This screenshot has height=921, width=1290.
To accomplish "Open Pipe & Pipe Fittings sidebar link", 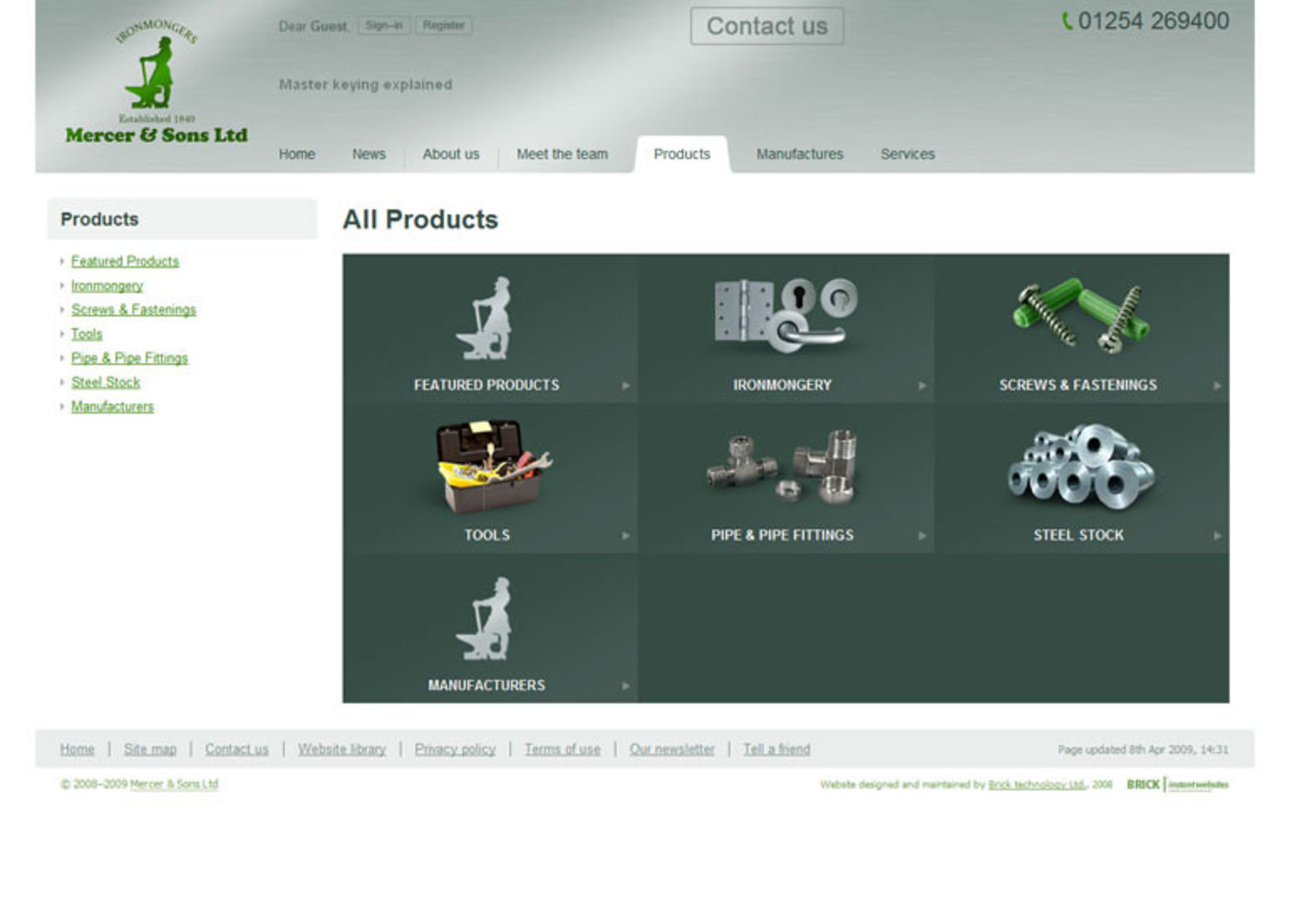I will [x=129, y=358].
